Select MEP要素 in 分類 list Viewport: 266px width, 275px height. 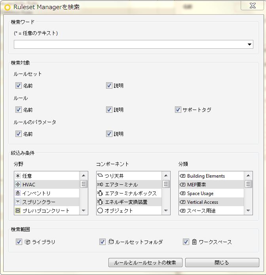[x=211, y=184]
